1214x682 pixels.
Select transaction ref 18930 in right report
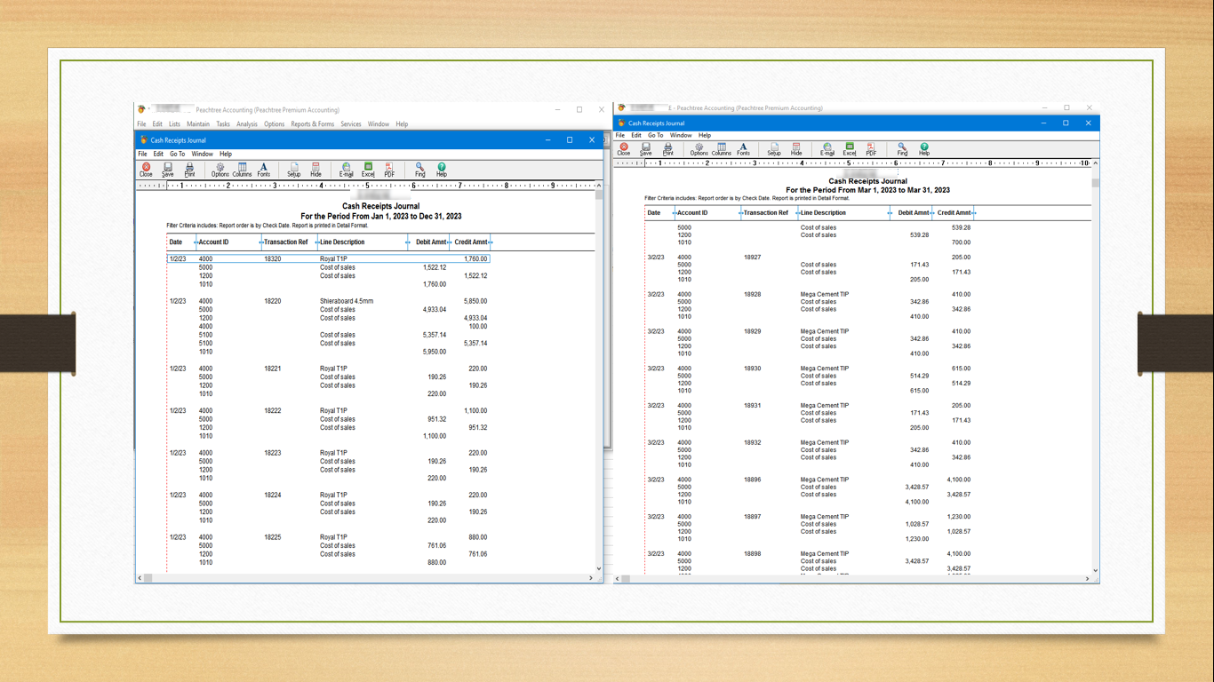(x=752, y=369)
